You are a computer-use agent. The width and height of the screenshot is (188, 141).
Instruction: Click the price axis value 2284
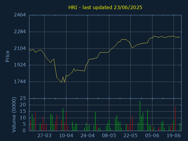20,32
